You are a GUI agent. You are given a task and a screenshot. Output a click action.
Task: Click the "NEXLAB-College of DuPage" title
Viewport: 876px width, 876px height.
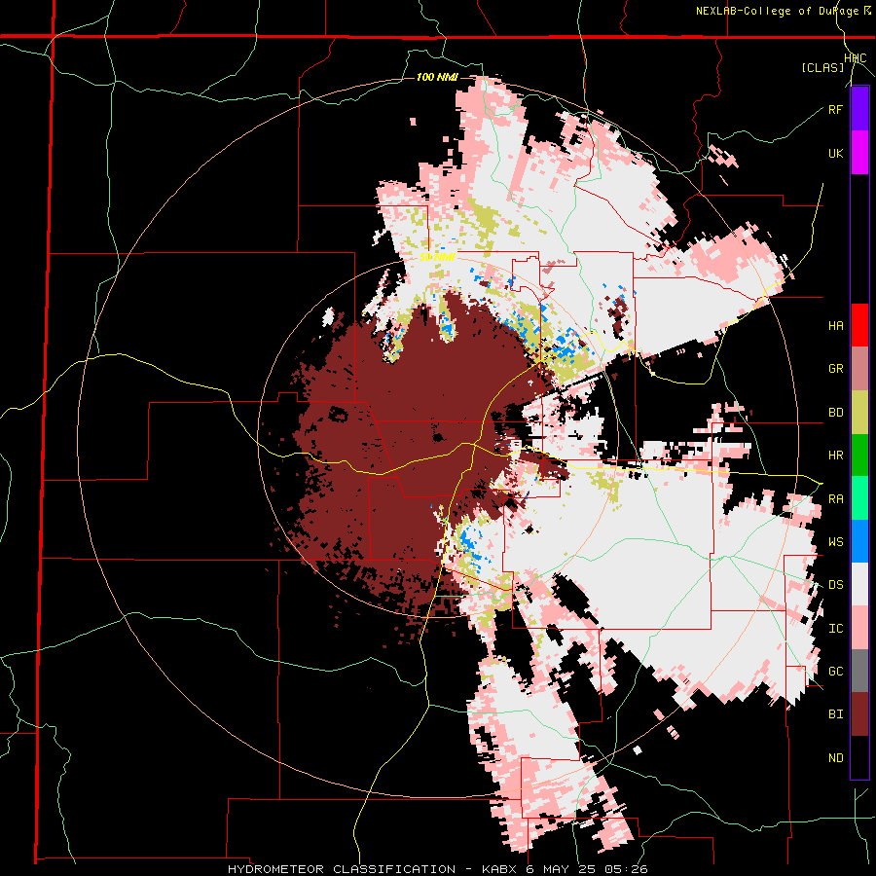779,11
